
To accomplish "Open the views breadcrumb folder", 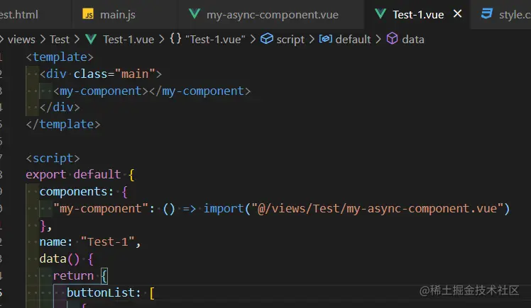I will (21, 40).
